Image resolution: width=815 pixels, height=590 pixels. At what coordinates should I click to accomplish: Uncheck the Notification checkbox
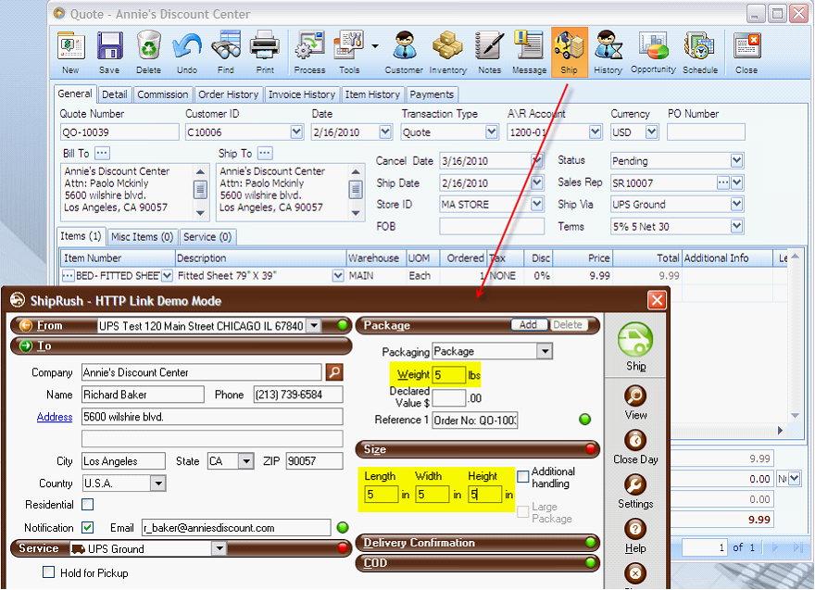(88, 528)
